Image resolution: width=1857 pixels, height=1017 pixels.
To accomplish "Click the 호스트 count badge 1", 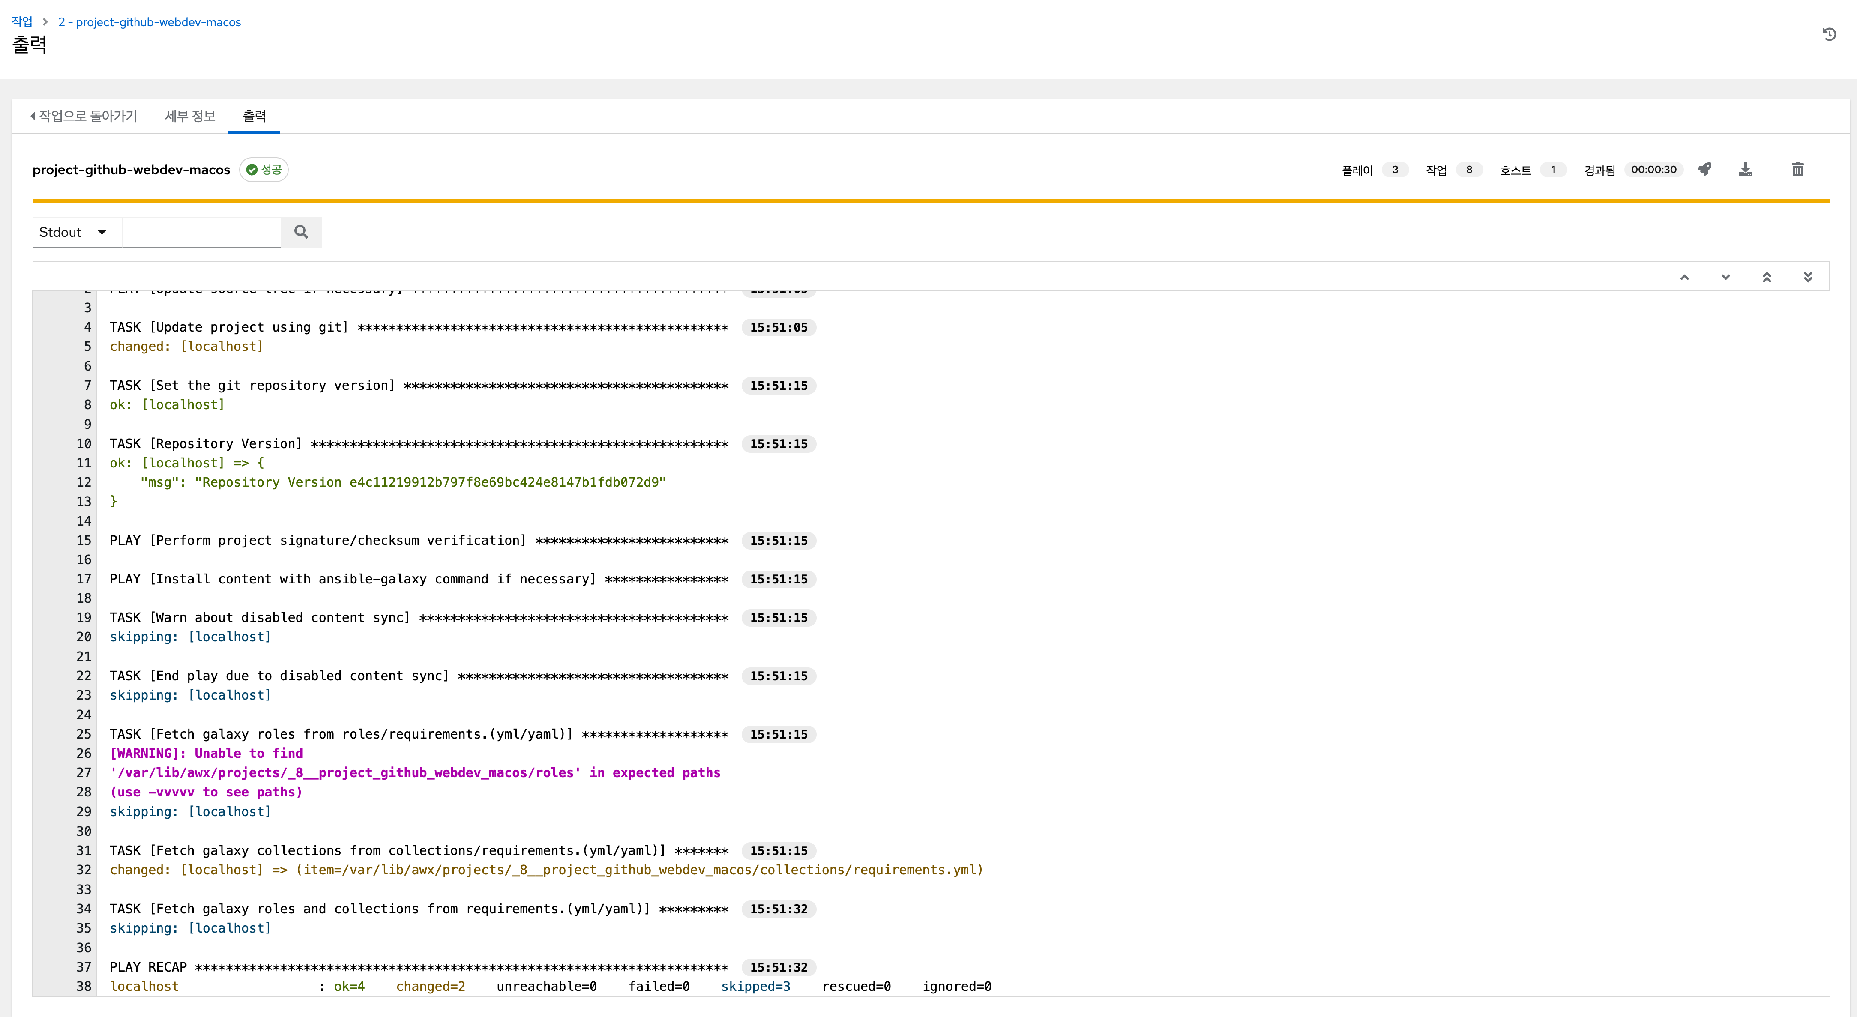I will click(1554, 169).
